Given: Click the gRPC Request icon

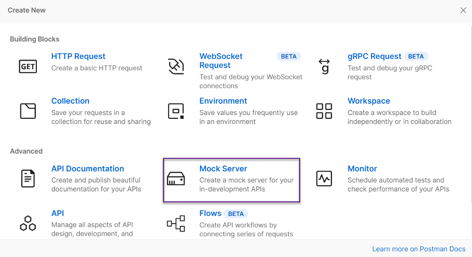Looking at the screenshot, I should [324, 66].
